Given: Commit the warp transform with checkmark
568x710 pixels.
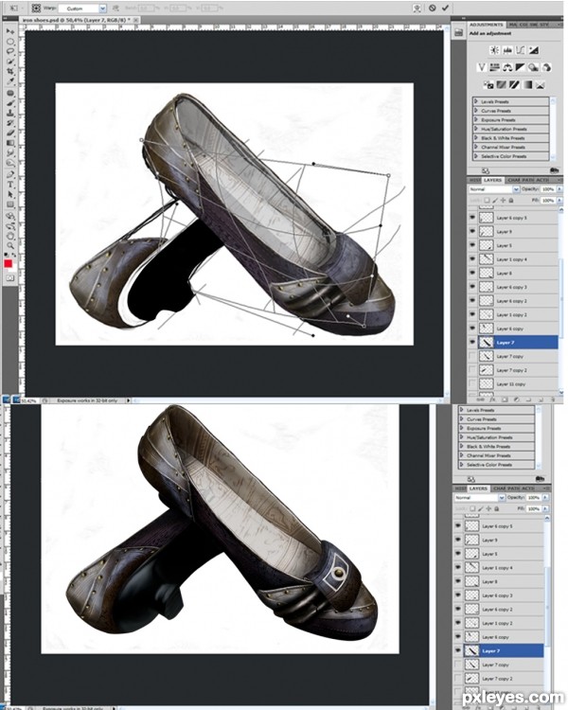Looking at the screenshot, I should (x=445, y=8).
